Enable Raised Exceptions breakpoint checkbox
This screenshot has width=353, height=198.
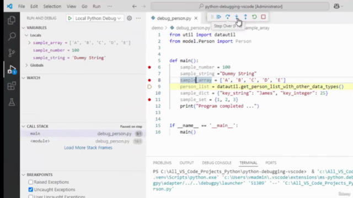point(31,182)
